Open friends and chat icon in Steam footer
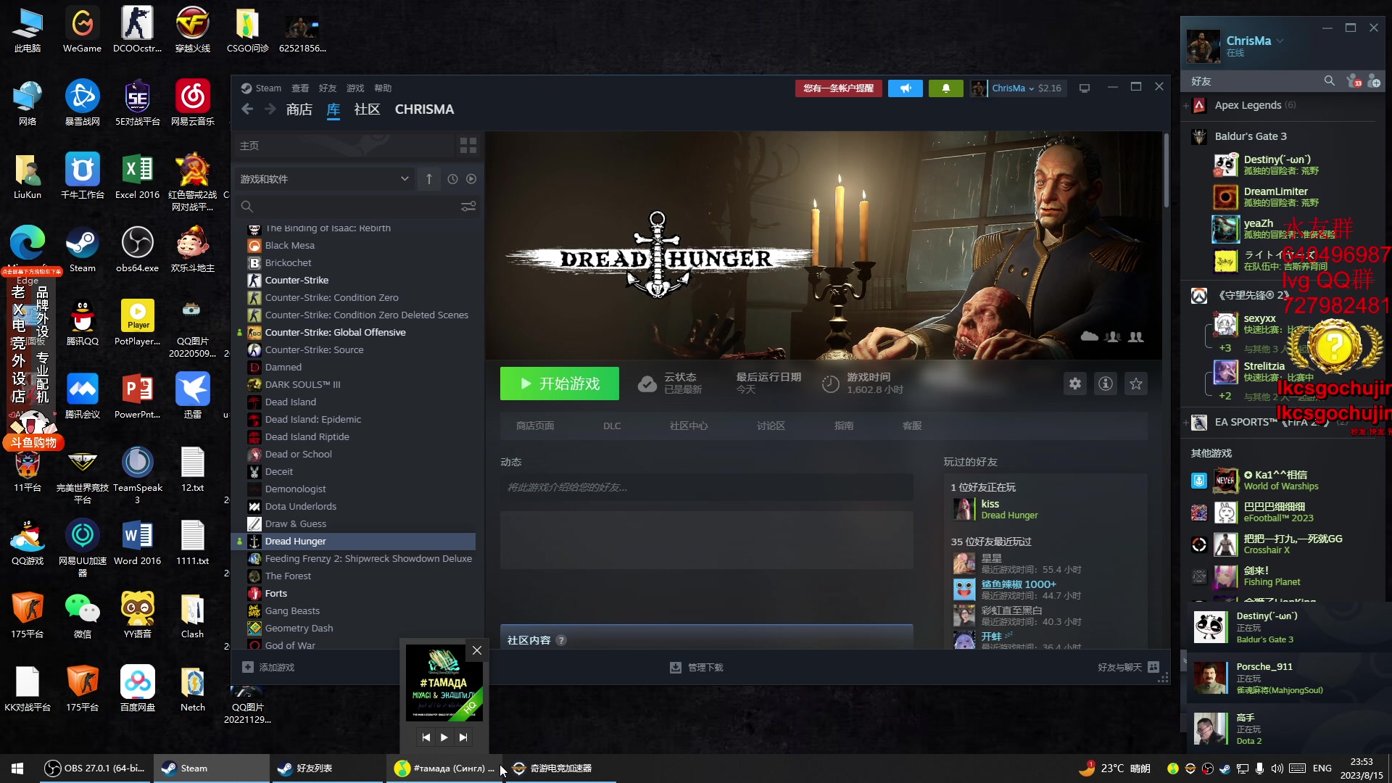 click(x=1153, y=667)
